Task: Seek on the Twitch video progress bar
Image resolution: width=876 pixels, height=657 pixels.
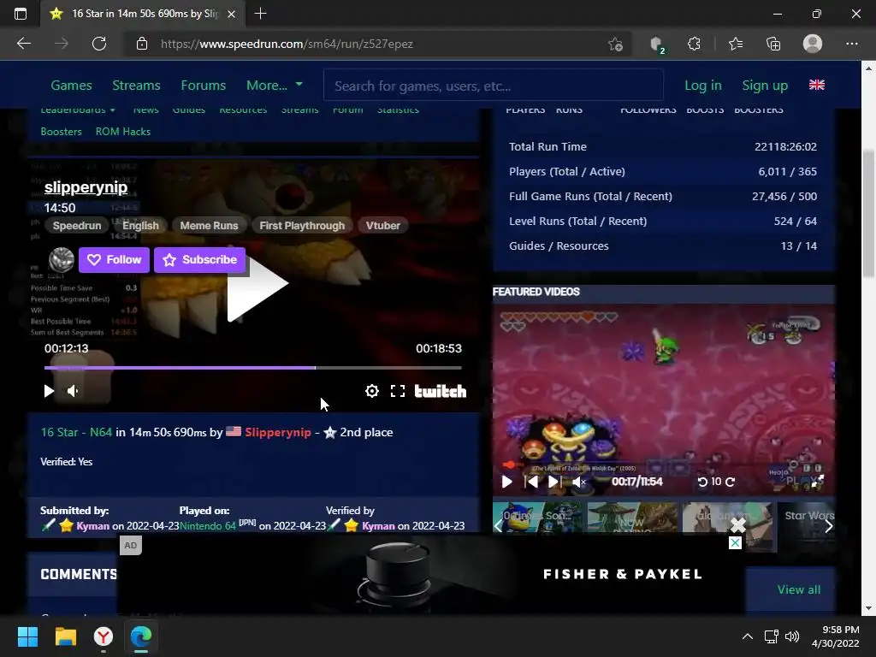Action: pos(253,368)
